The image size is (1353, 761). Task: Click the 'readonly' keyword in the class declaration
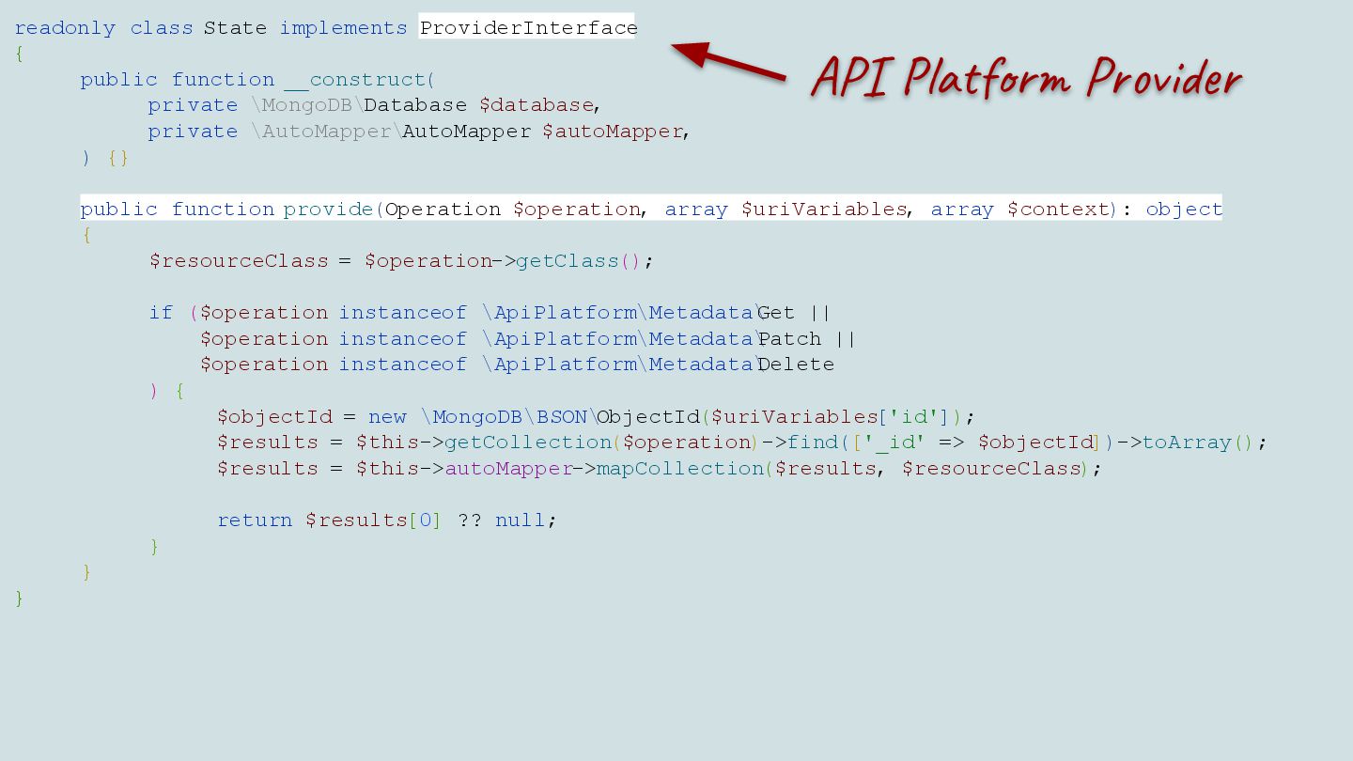pos(65,28)
